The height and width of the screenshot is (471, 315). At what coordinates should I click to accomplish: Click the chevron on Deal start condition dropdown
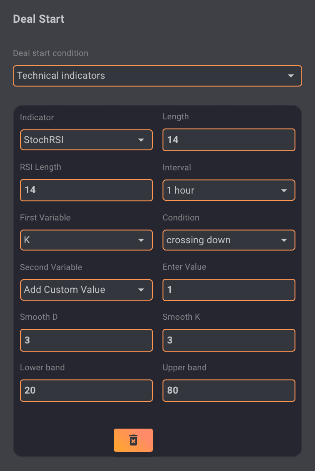(291, 76)
